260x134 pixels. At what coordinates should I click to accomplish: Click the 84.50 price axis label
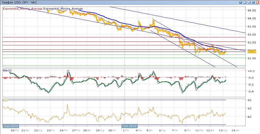tap(252, 11)
